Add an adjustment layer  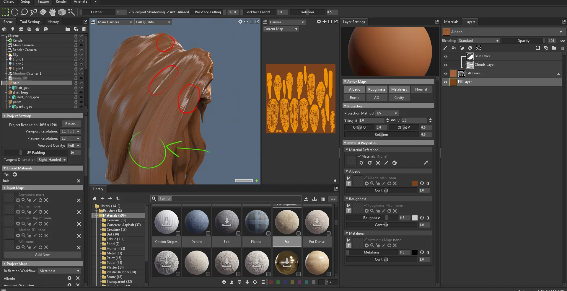[462, 48]
